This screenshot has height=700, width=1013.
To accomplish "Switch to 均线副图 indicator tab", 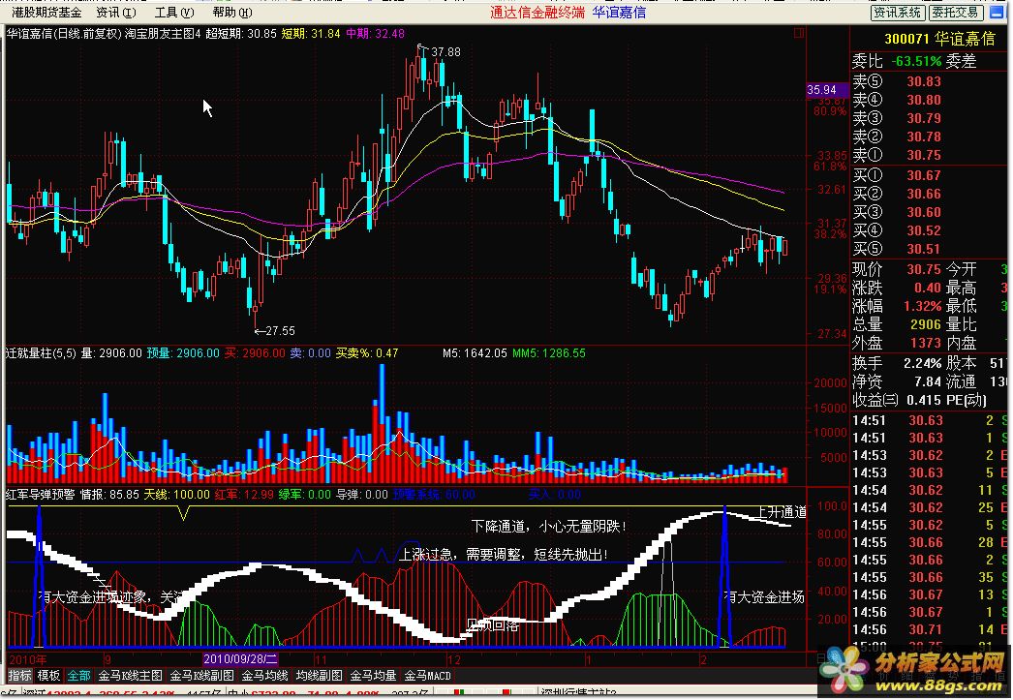I will 320,676.
